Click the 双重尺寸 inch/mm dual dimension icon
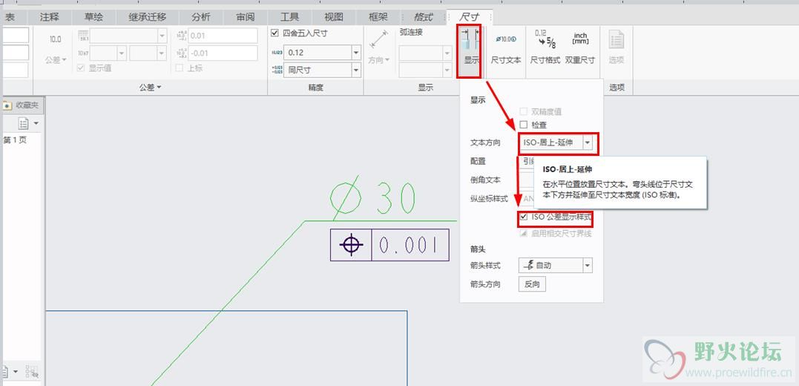The width and height of the screenshot is (799, 386). coord(580,39)
